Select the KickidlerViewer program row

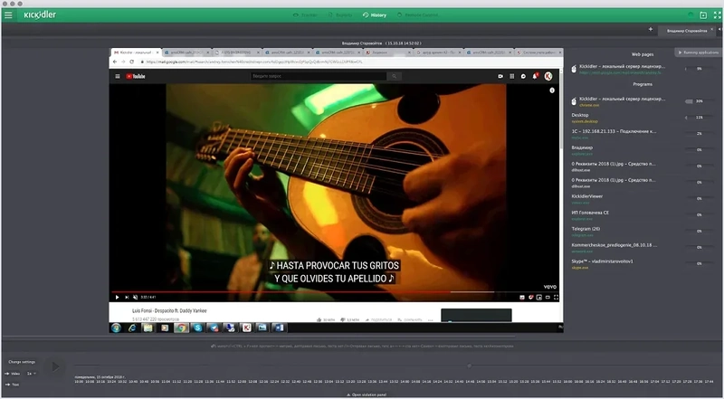(643, 199)
